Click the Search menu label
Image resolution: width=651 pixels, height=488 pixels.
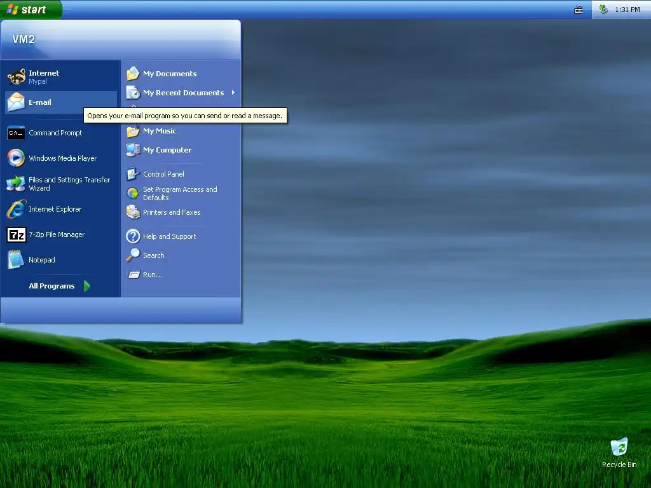pos(154,255)
